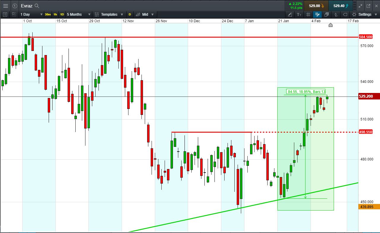Shrink the chart with collapse arrows icon
This screenshot has width=380, height=233.
pos(360,6)
